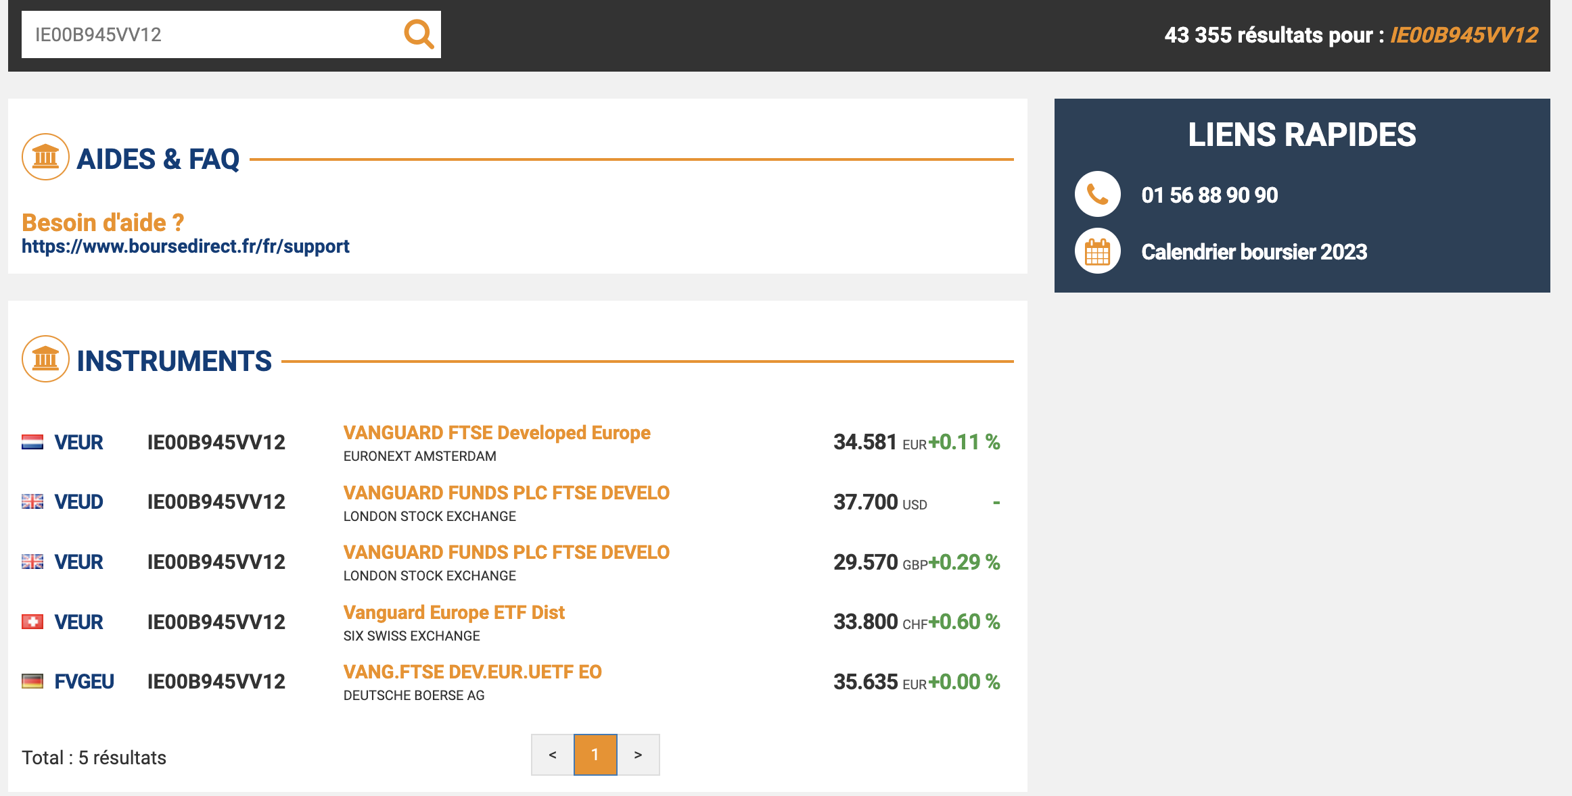Open the boursedirect.fr support link
1572x796 pixels.
pos(185,246)
